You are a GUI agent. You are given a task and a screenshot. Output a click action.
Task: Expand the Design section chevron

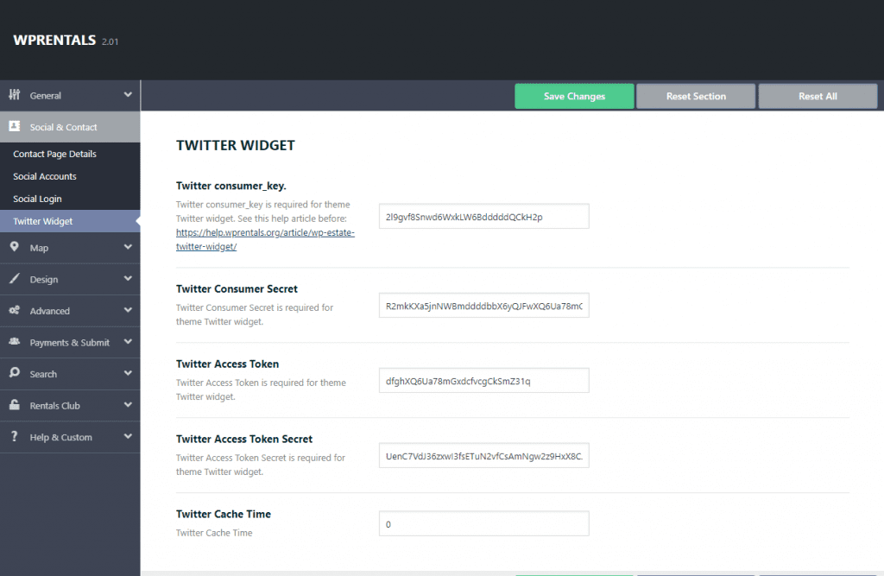128,279
